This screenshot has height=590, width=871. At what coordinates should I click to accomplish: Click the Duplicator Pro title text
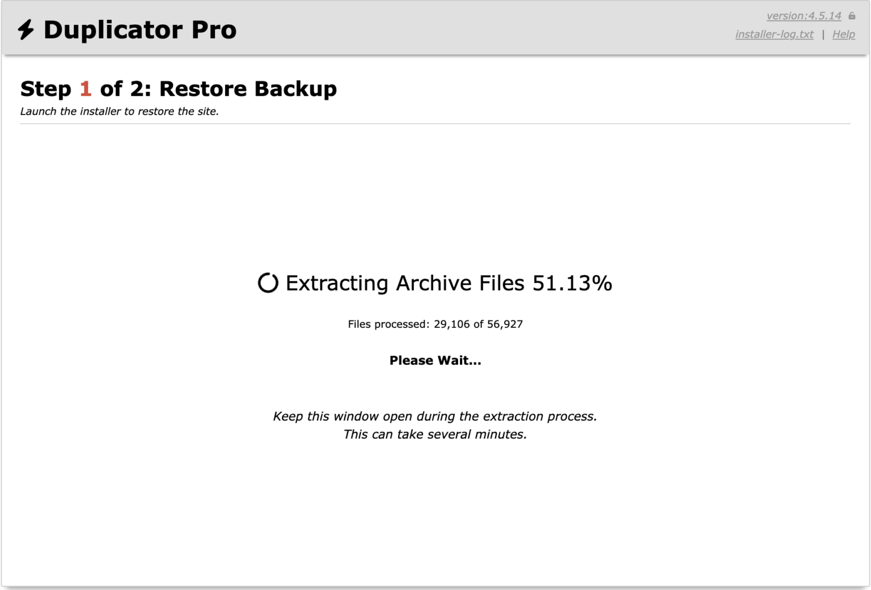(x=141, y=29)
